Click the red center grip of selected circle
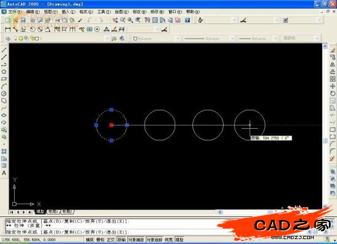 pyautogui.click(x=112, y=125)
